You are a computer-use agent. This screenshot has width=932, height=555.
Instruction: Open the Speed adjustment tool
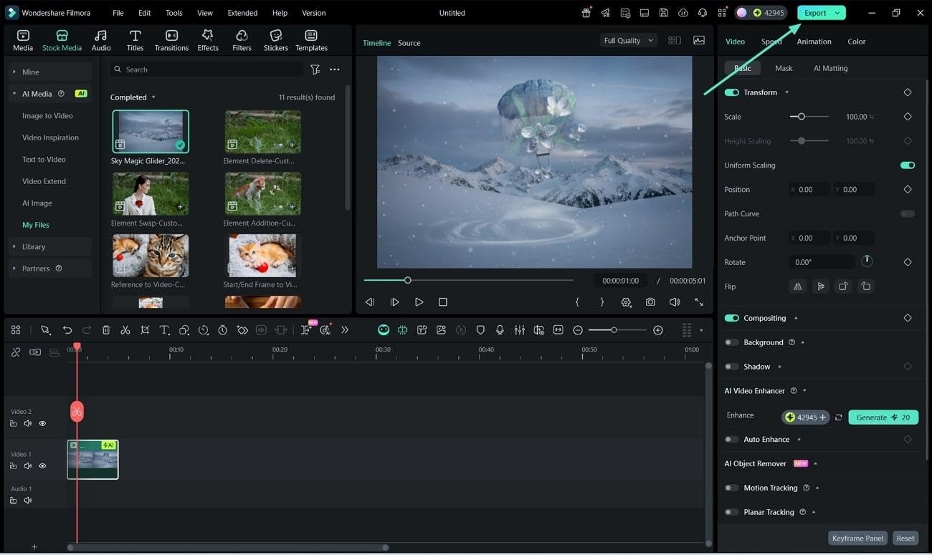click(204, 329)
